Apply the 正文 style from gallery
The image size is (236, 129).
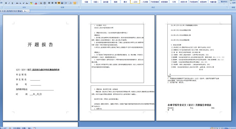coord(135,2)
